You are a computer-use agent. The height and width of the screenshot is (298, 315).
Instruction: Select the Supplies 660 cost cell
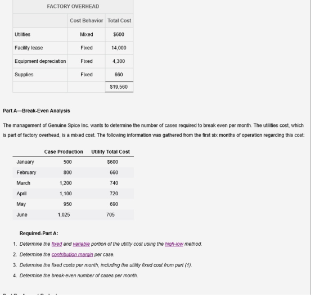tap(119, 75)
